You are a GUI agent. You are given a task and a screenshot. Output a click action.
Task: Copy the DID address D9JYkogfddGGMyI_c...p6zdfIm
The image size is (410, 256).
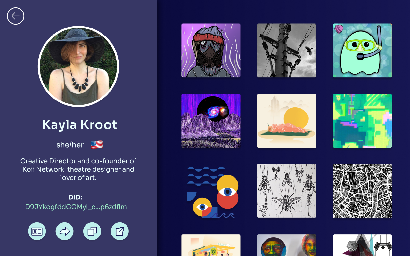point(76,207)
